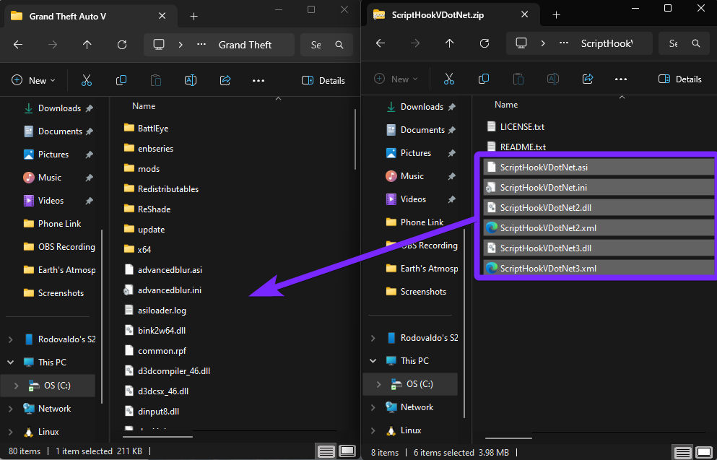Open Phone Link in left window sidebar
The image size is (717, 460).
(x=58, y=224)
